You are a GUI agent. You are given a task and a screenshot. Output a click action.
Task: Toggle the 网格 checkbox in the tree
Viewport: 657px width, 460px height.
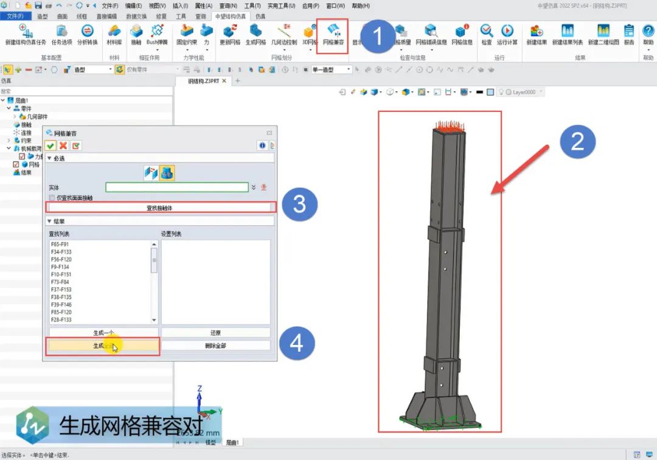tap(16, 164)
